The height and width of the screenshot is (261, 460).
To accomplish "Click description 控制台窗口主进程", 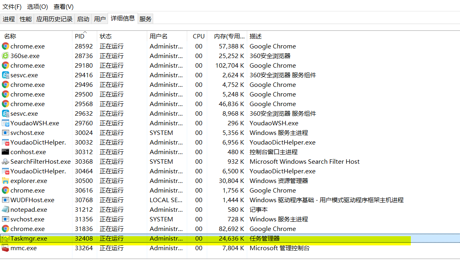I will tap(274, 152).
